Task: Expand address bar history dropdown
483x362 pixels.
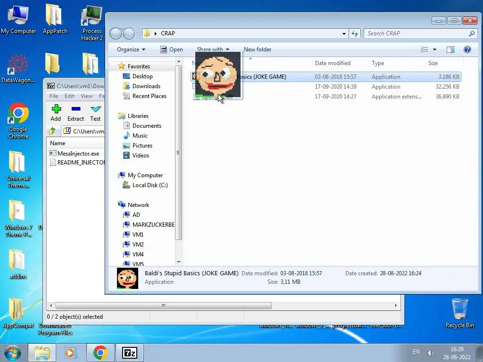Action: [344, 33]
